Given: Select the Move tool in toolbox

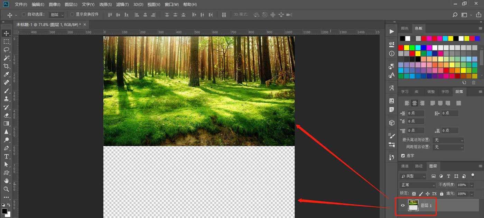Looking at the screenshot, I should point(6,33).
